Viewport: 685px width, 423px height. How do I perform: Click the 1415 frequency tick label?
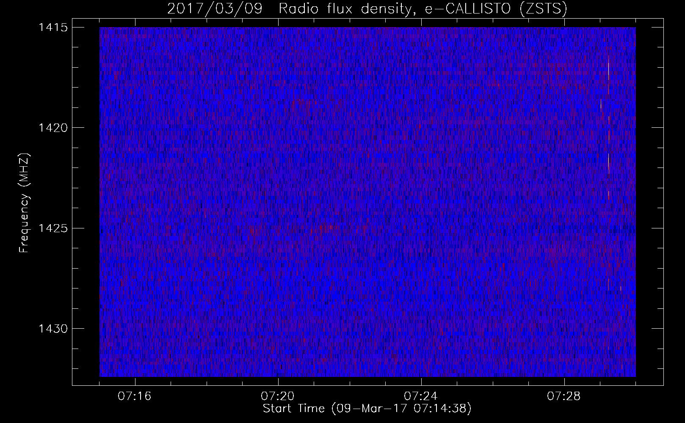(52, 27)
